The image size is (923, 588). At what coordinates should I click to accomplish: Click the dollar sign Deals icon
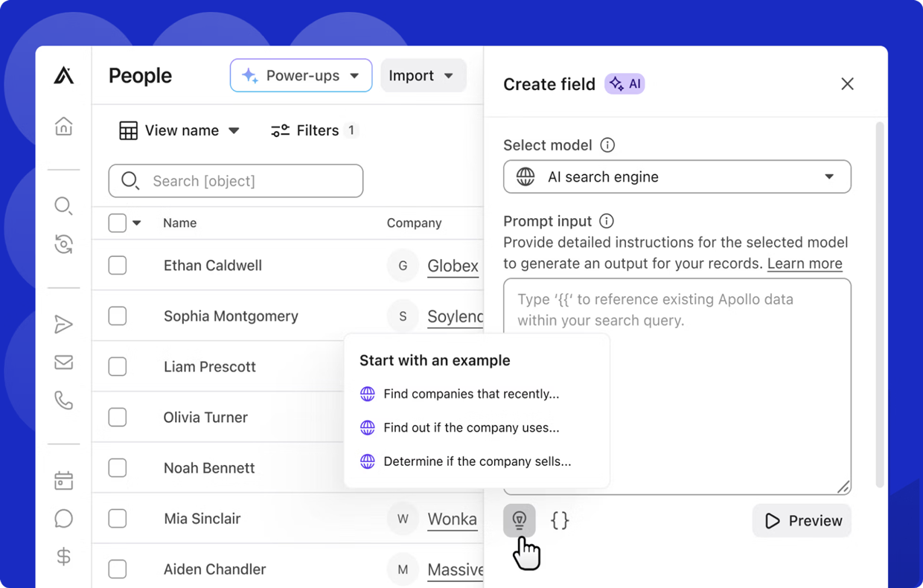[64, 556]
